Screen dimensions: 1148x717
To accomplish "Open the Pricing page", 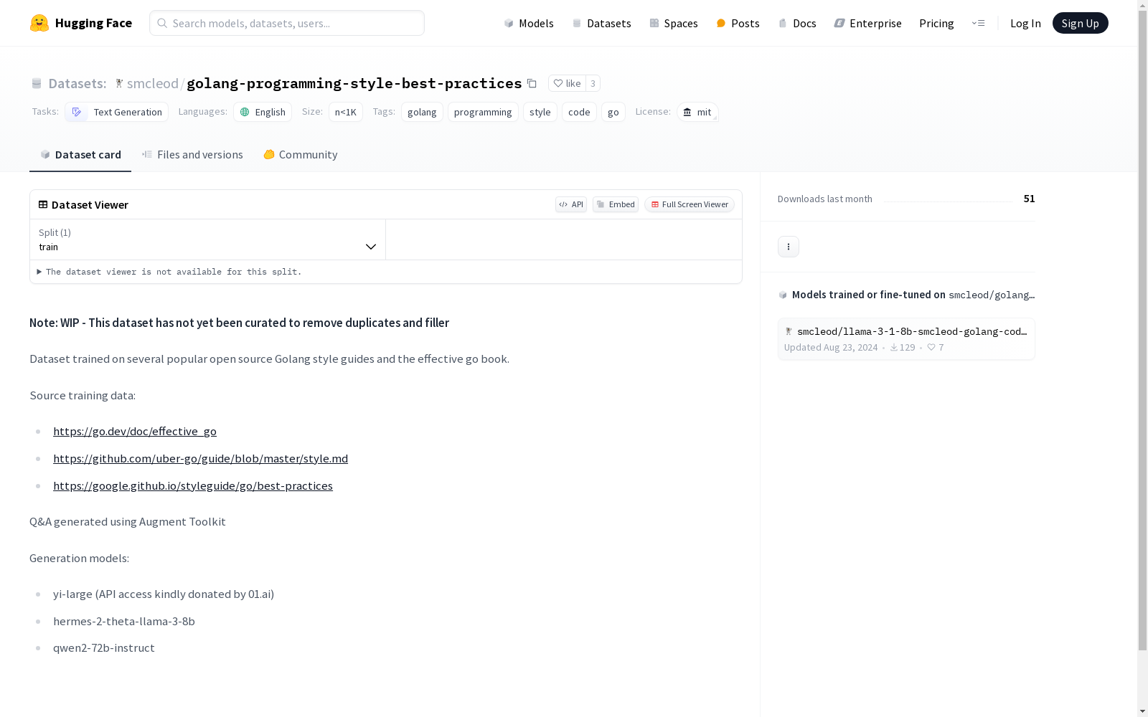I will coord(936,23).
